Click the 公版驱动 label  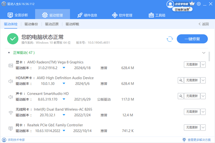point(104,99)
